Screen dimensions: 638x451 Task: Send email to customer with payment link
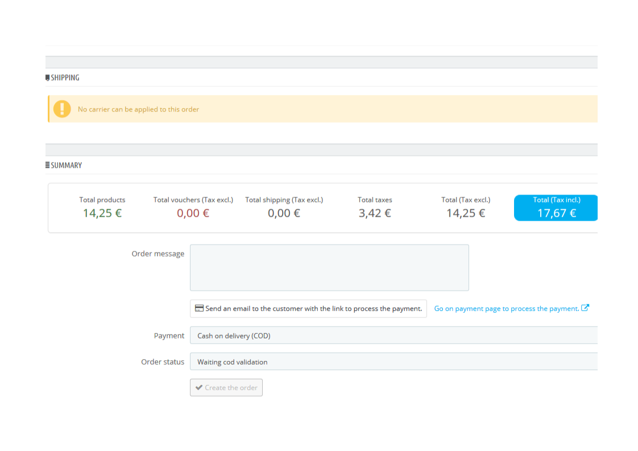[308, 309]
